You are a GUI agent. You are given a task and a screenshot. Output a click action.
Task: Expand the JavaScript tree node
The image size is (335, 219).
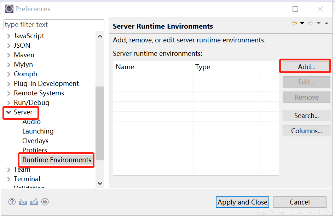tap(8, 36)
